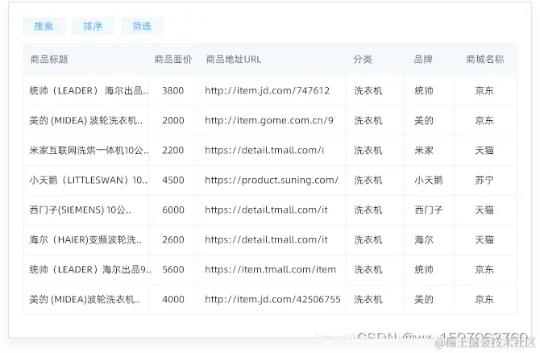
Task: Select the brand cell 米家
Action: pyautogui.click(x=424, y=150)
